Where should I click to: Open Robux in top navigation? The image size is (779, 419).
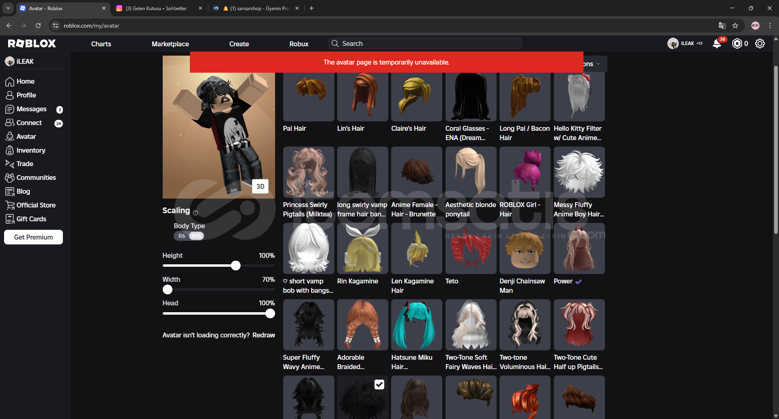click(x=299, y=43)
